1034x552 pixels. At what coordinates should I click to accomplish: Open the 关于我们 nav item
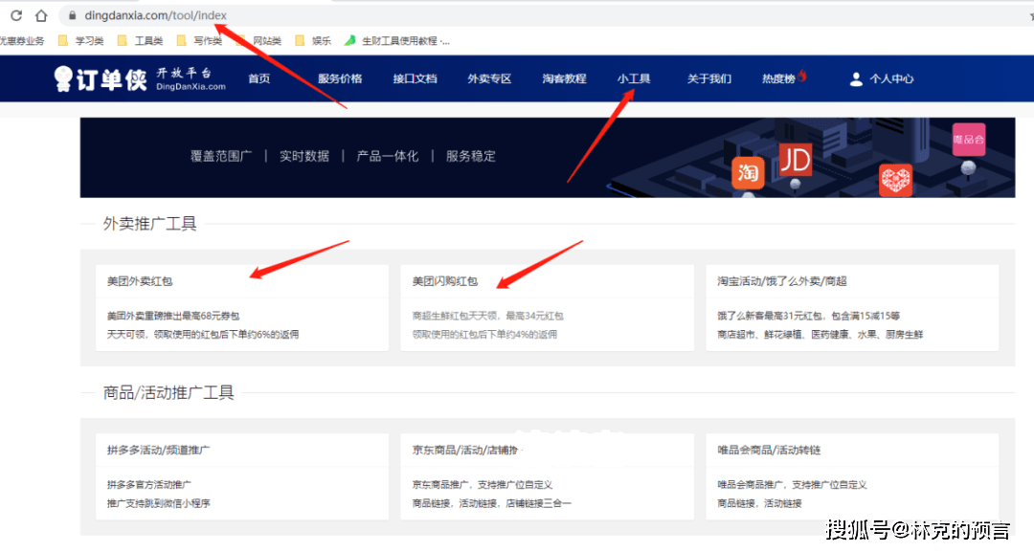708,78
